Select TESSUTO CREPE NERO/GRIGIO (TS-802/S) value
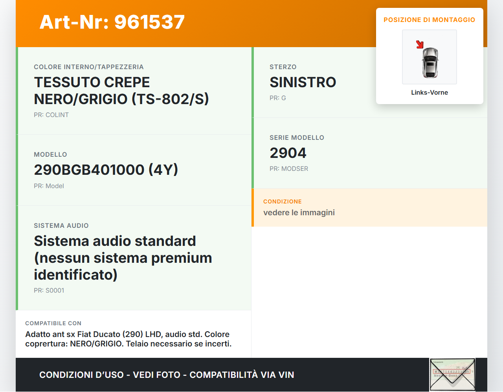 click(121, 91)
